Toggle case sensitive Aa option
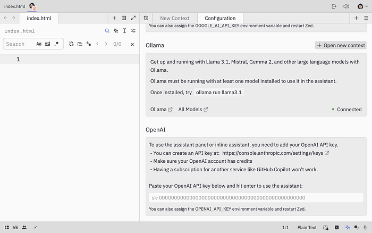The width and height of the screenshot is (372, 233). (x=39, y=44)
